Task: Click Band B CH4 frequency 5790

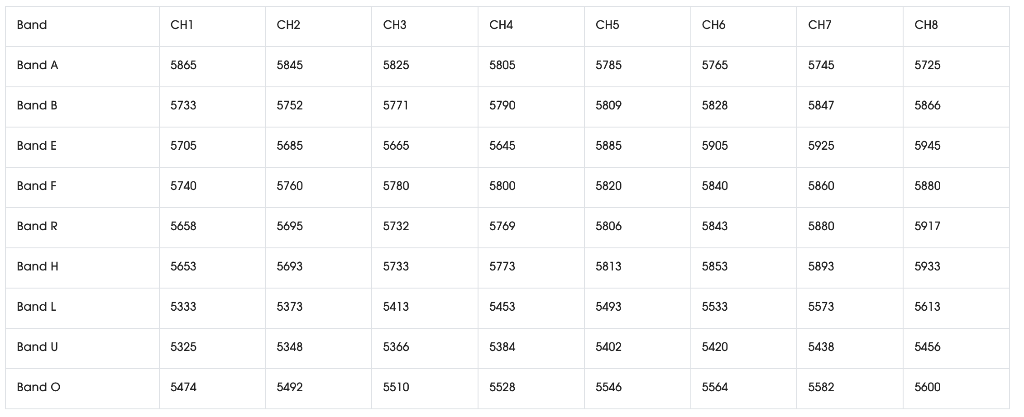Action: [502, 105]
